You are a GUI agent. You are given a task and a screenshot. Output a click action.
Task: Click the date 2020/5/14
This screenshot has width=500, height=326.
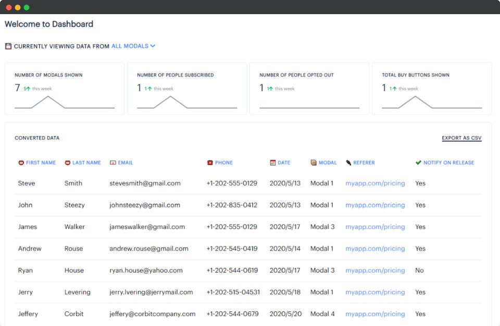click(285, 248)
